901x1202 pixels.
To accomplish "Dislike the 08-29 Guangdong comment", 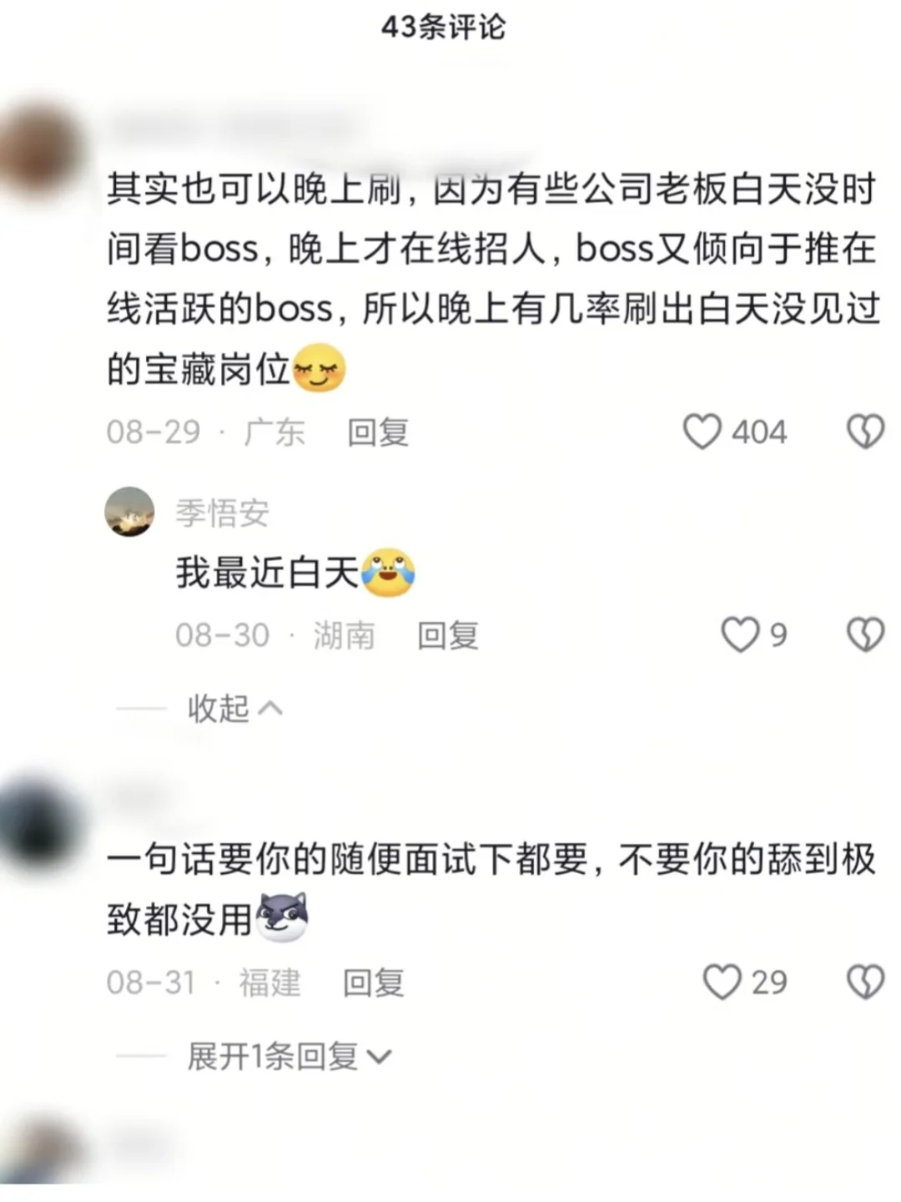I will 865,432.
